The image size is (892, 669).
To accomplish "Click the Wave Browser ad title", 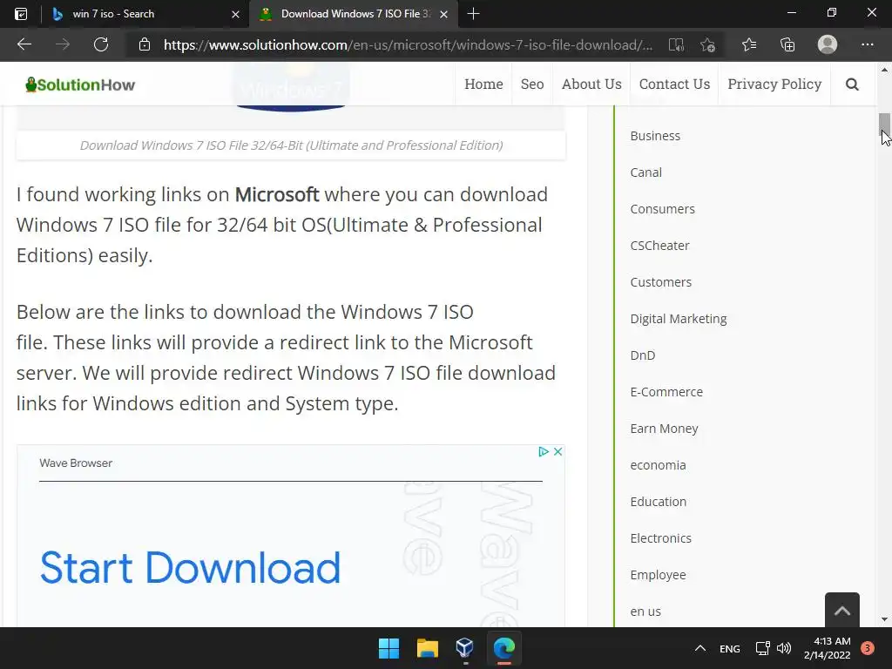I will tap(76, 463).
